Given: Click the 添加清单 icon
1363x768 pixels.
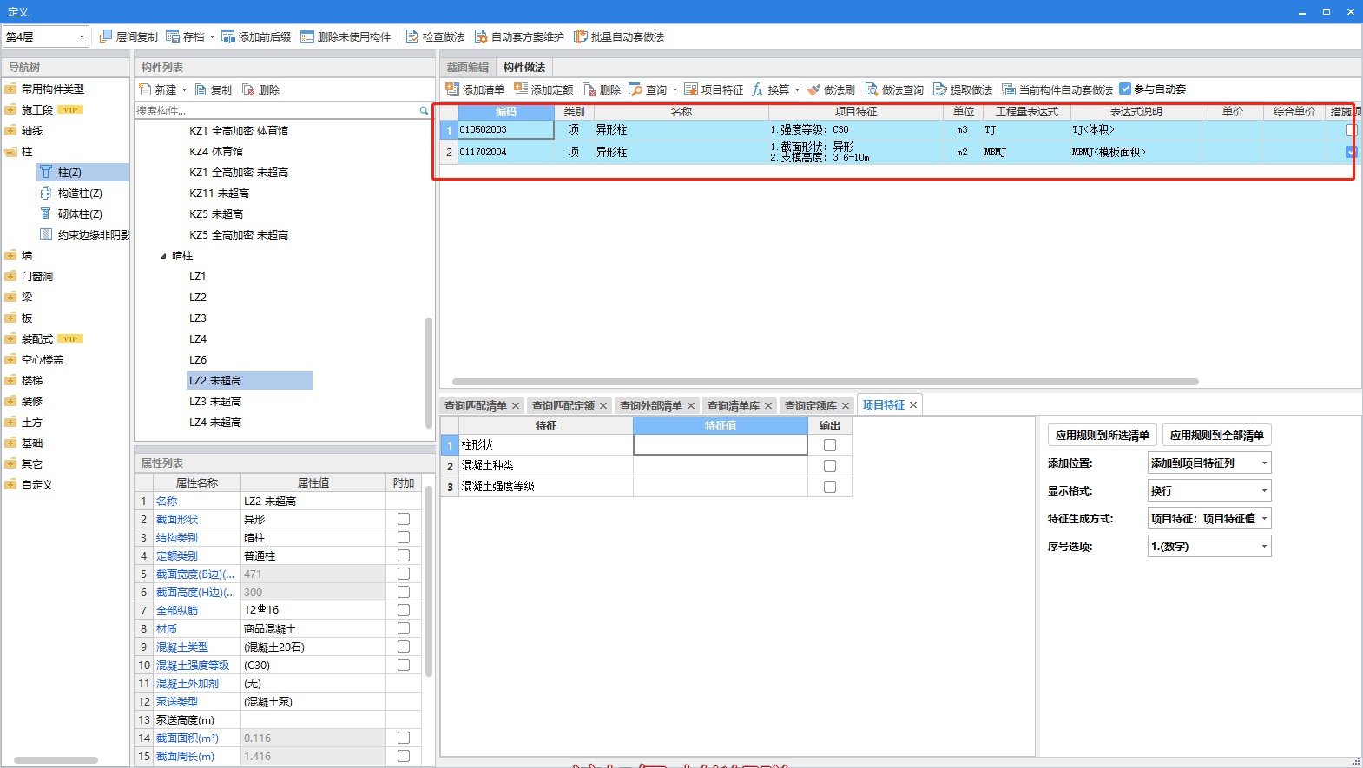Looking at the screenshot, I should 452,89.
